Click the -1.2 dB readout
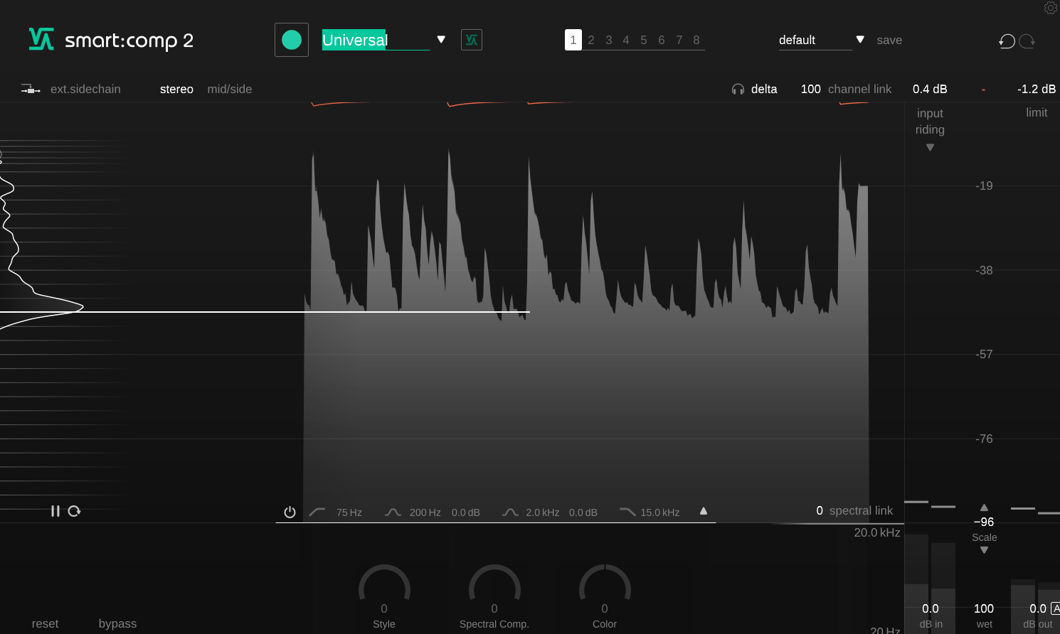Viewport: 1060px width, 634px height. coord(1037,89)
